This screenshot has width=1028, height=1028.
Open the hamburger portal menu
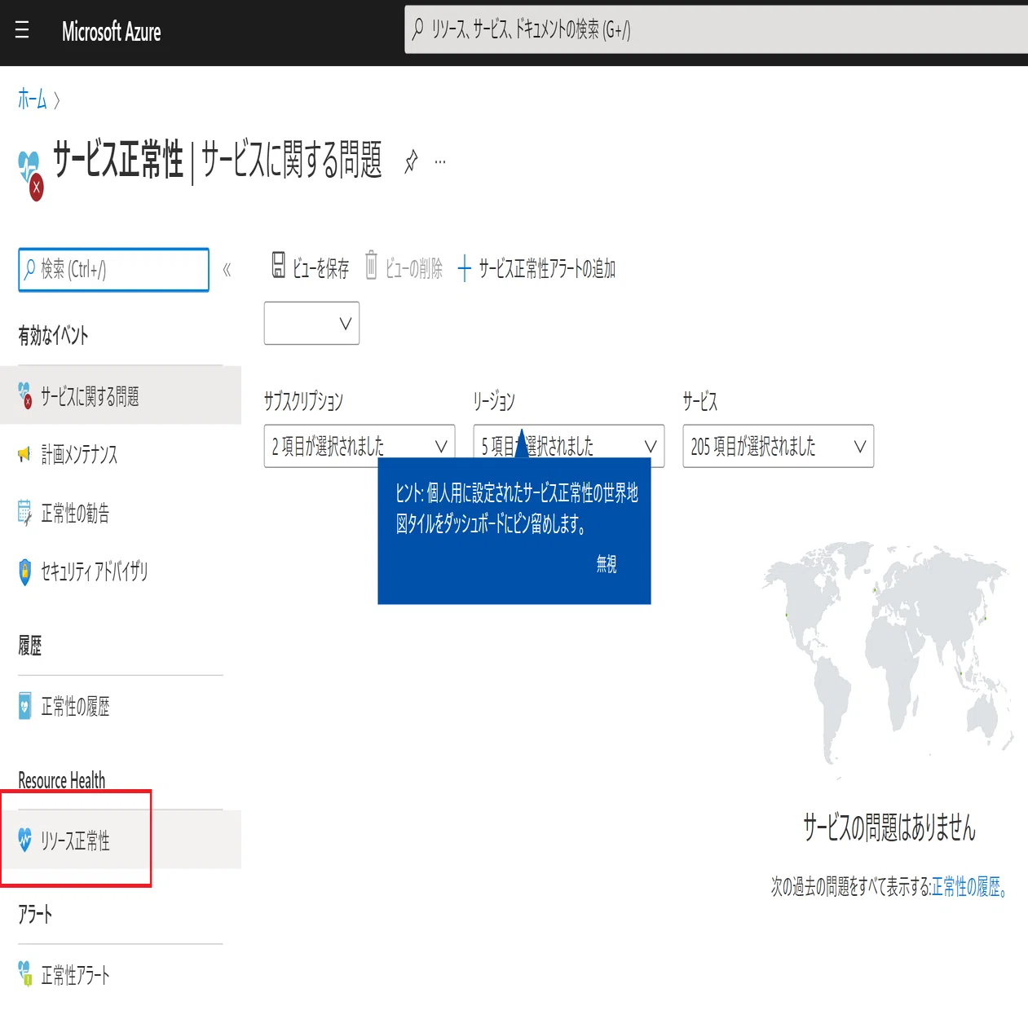(22, 31)
